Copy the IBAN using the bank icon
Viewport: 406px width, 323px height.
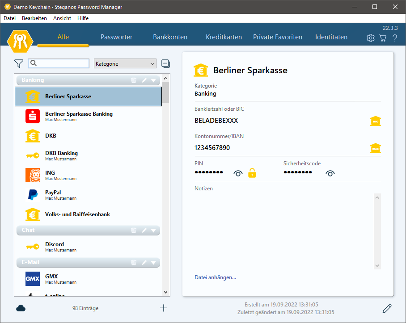tap(376, 148)
